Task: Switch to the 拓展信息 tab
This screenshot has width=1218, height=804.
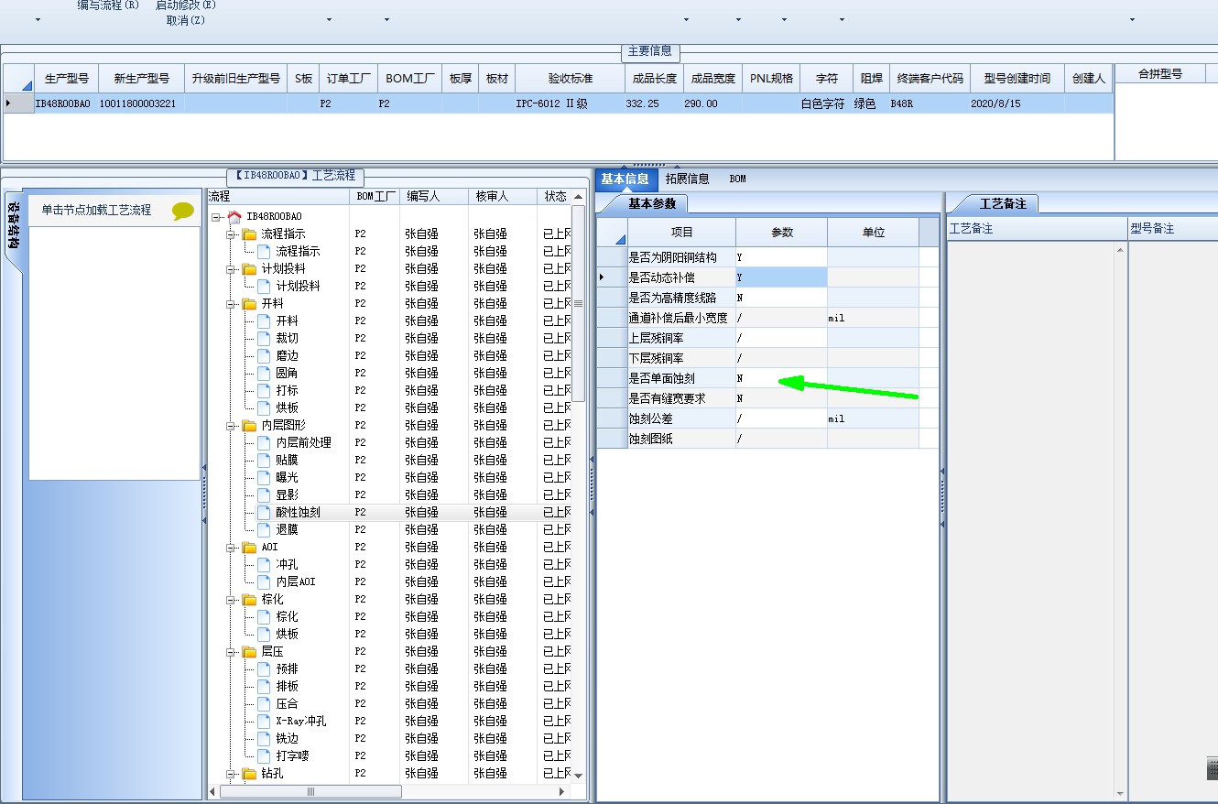Action: tap(687, 179)
